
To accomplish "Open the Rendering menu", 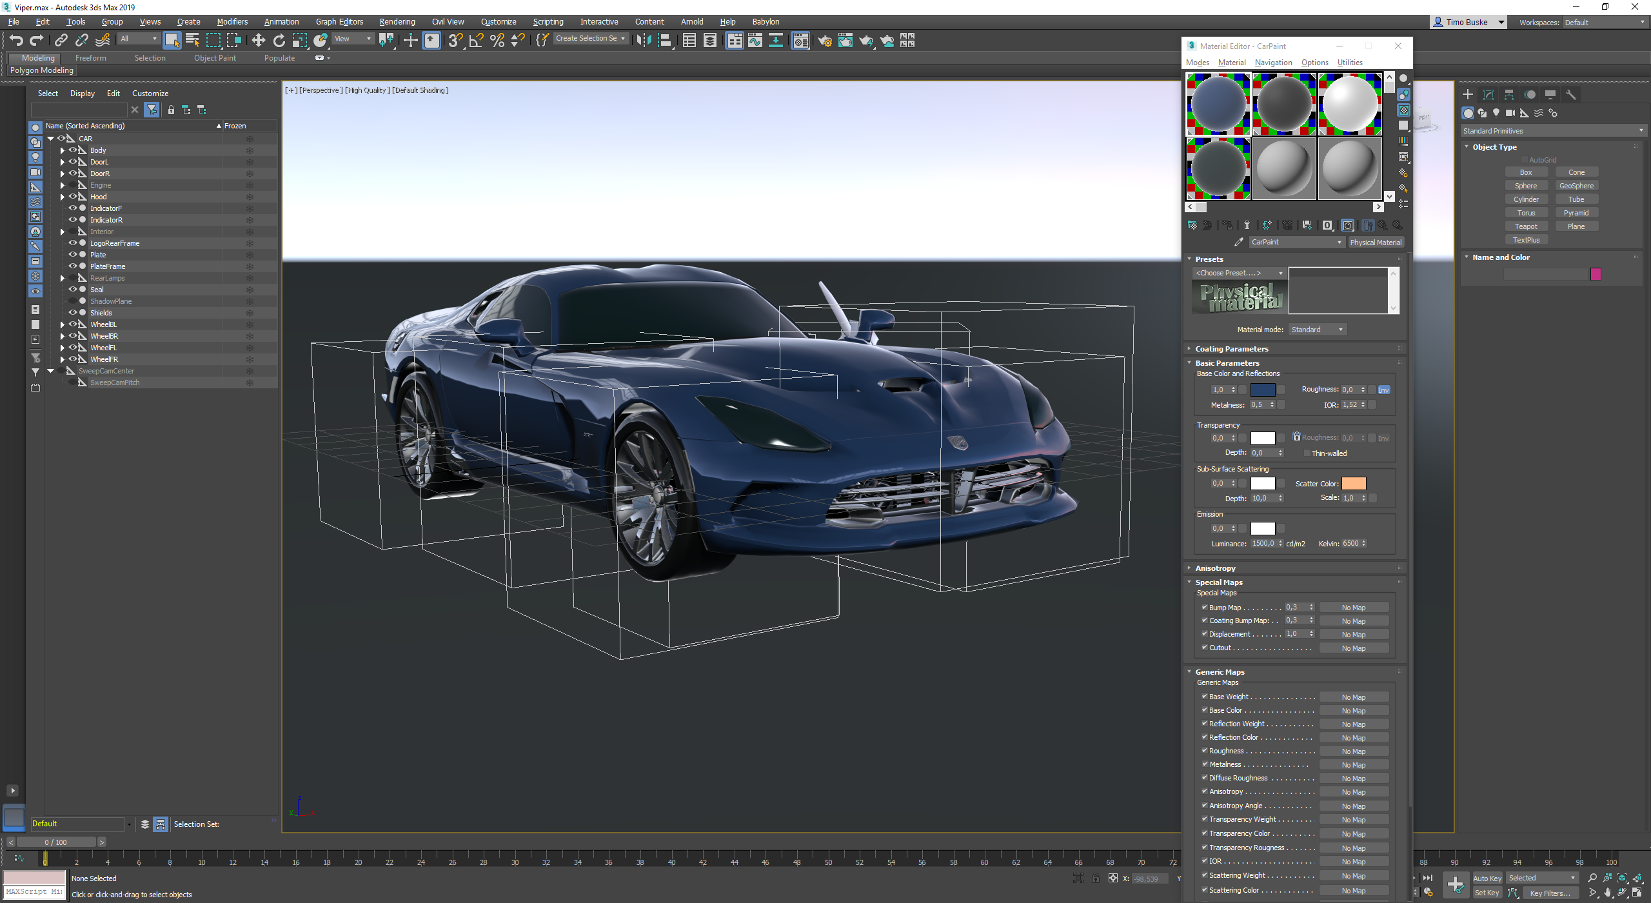I will click(397, 22).
